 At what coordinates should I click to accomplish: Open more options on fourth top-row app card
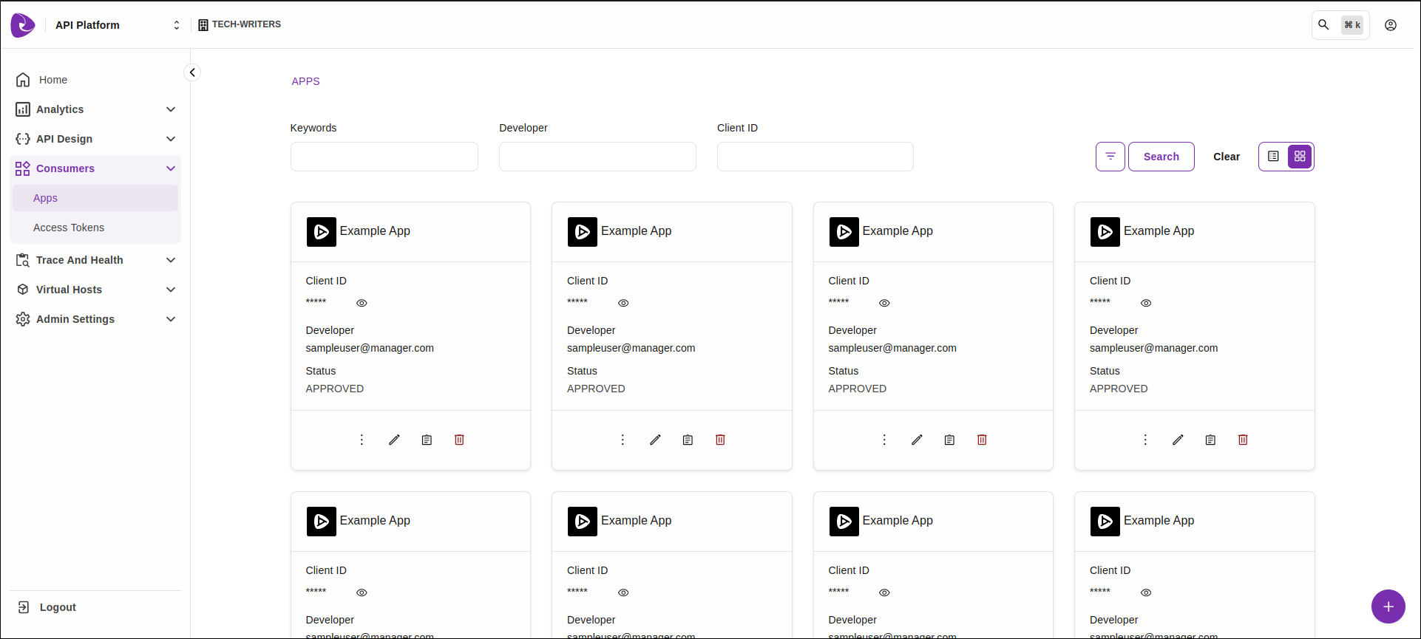[1145, 440]
